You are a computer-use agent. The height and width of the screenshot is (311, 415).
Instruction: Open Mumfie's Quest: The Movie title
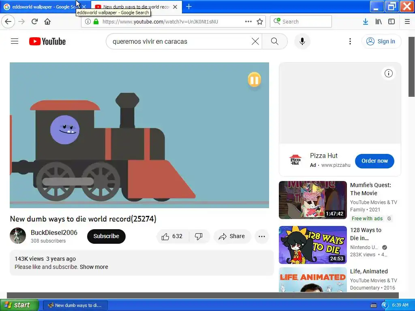click(370, 189)
